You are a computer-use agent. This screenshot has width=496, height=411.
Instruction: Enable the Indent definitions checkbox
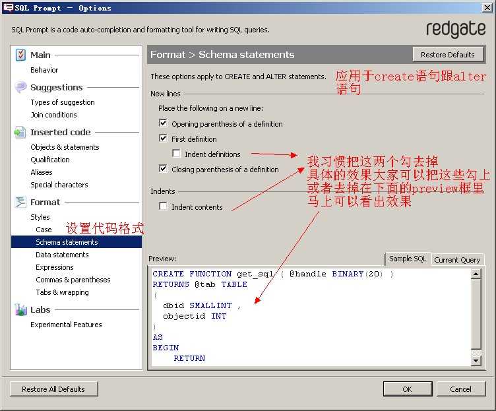176,154
